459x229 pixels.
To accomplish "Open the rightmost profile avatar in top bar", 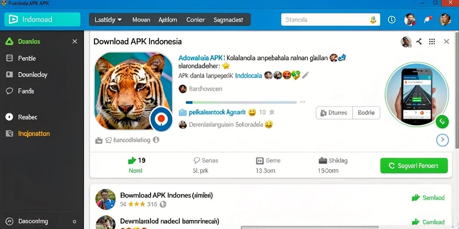I will tap(445, 20).
